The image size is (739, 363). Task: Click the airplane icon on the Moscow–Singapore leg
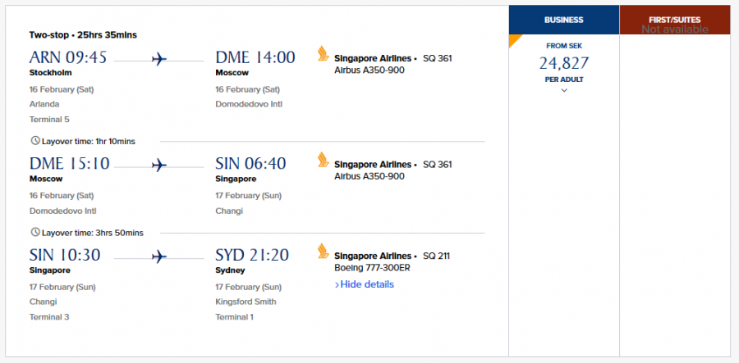159,166
